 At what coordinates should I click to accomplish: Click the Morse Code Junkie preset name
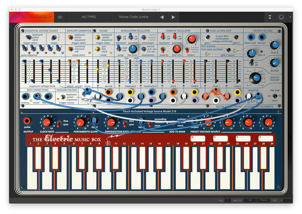(134, 17)
